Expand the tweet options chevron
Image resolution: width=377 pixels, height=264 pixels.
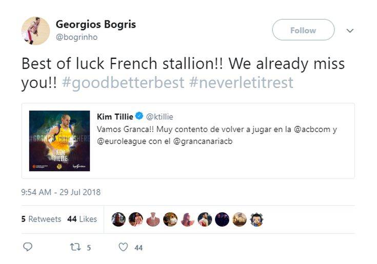click(x=350, y=31)
